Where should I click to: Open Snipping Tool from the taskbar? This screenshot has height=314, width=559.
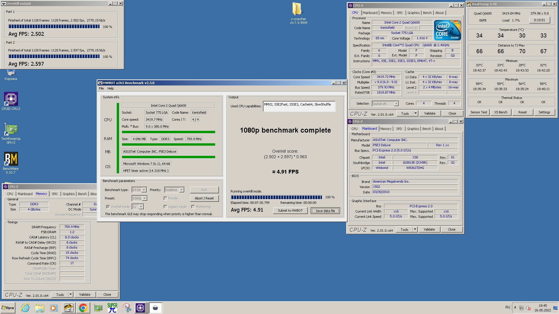[x=127, y=308]
